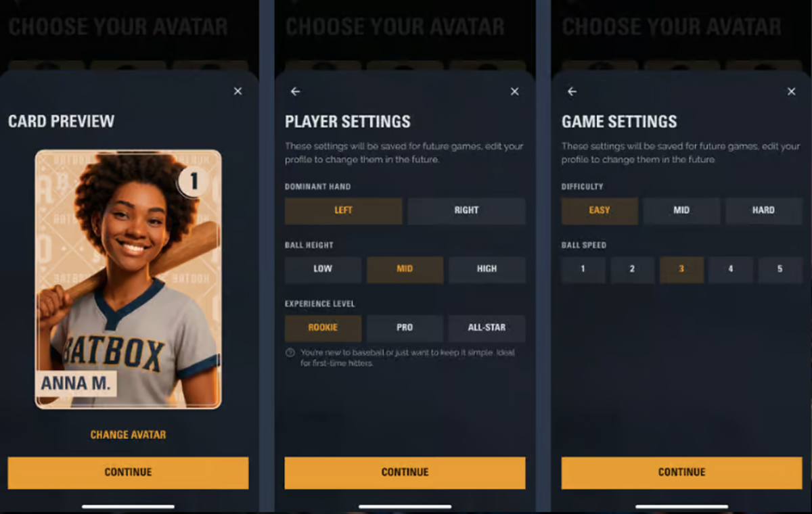Select Left as dominant hand
Image resolution: width=812 pixels, height=514 pixels.
click(x=343, y=210)
